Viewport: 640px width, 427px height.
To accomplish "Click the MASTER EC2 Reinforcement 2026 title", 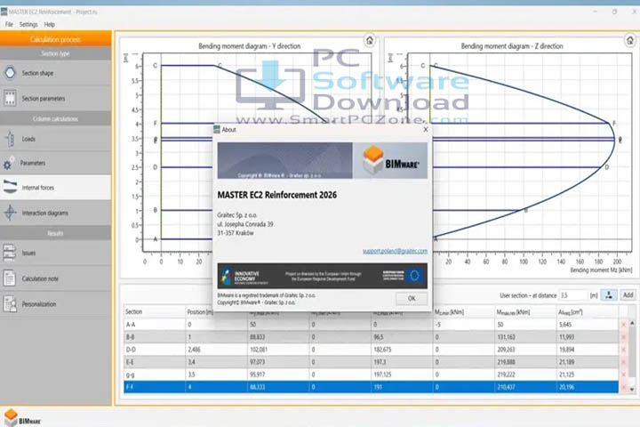I will point(276,195).
